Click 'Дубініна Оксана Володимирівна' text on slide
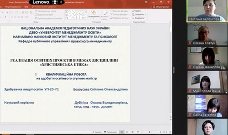 coord(101,103)
